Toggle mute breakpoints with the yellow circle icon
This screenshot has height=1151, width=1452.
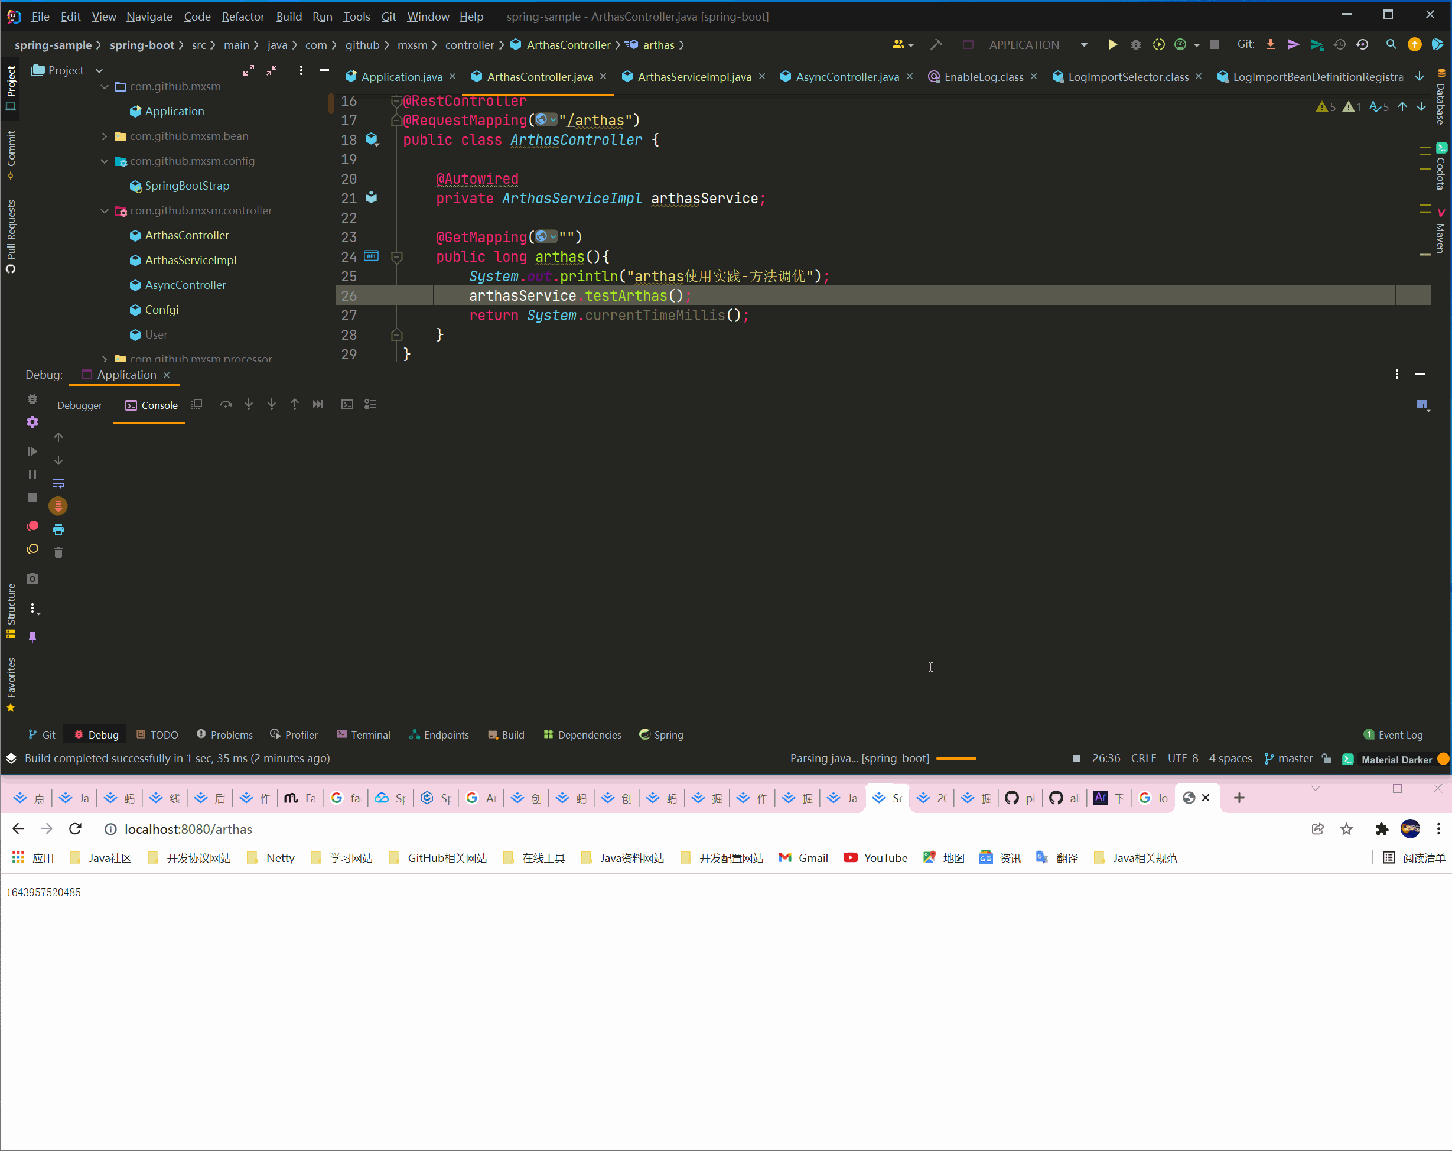click(32, 549)
